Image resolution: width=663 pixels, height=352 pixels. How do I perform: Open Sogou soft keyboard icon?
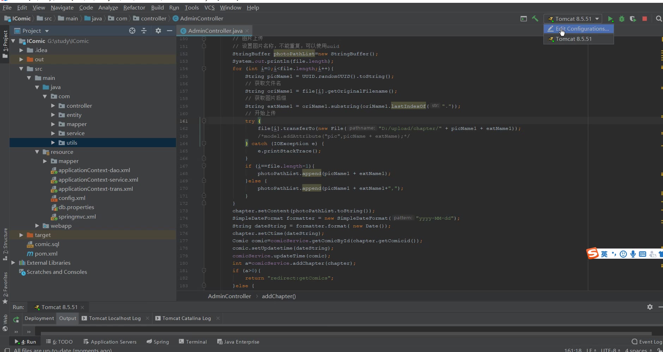[x=643, y=254]
